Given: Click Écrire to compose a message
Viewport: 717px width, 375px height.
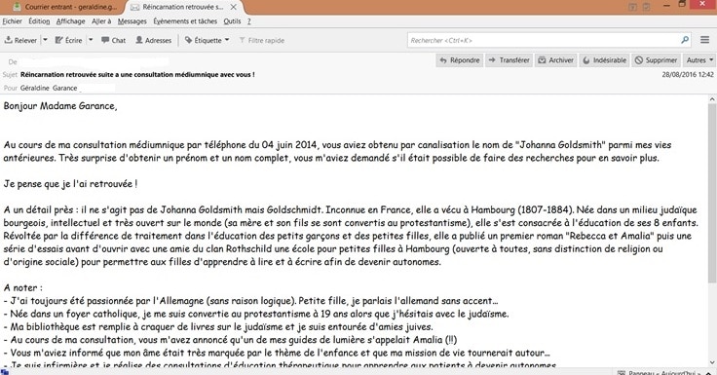Looking at the screenshot, I should (x=69, y=40).
